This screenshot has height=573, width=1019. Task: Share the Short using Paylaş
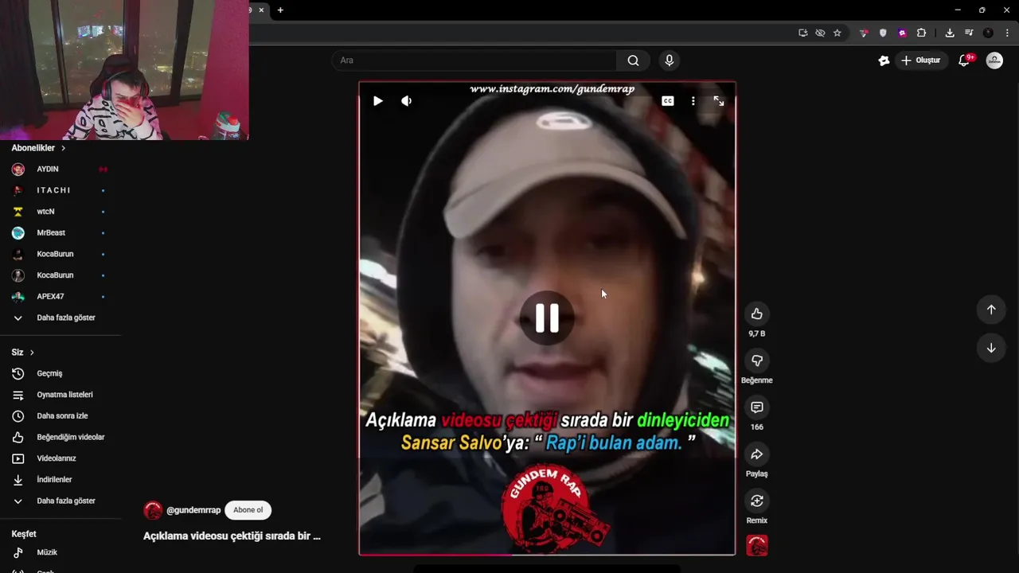pyautogui.click(x=757, y=454)
